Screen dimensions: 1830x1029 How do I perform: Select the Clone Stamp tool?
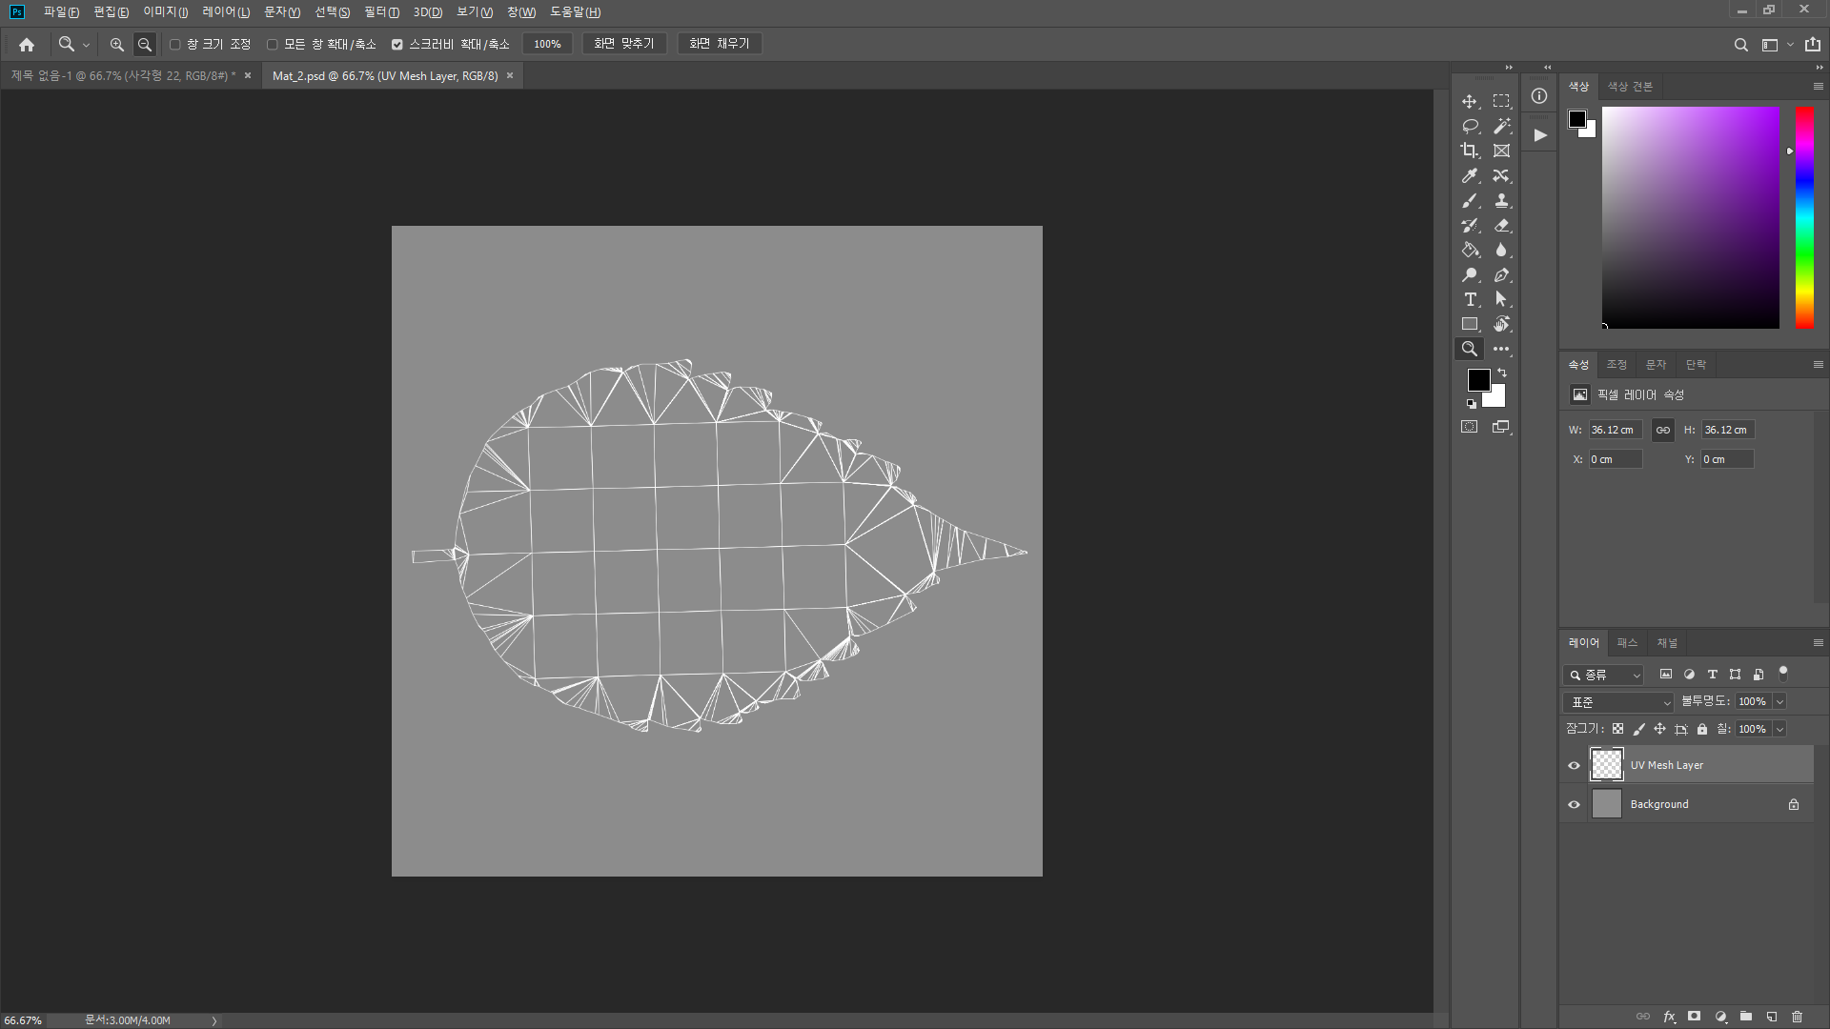[1501, 201]
